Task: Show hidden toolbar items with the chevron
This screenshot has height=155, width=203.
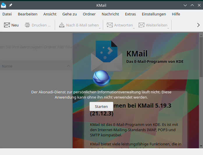Action: [x=198, y=25]
